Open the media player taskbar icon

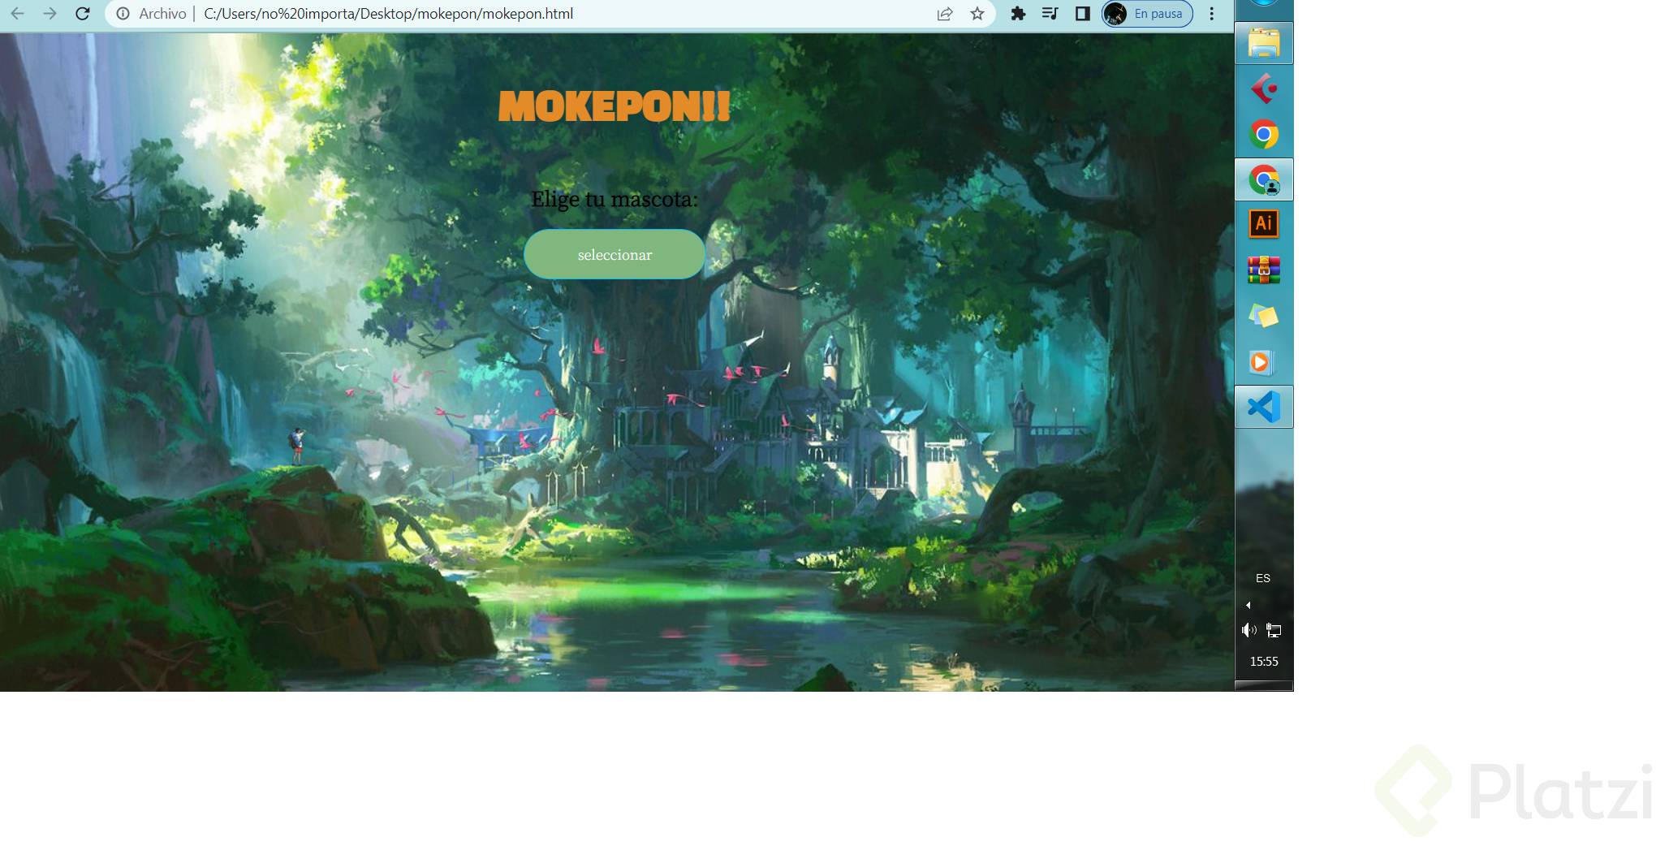click(1264, 361)
